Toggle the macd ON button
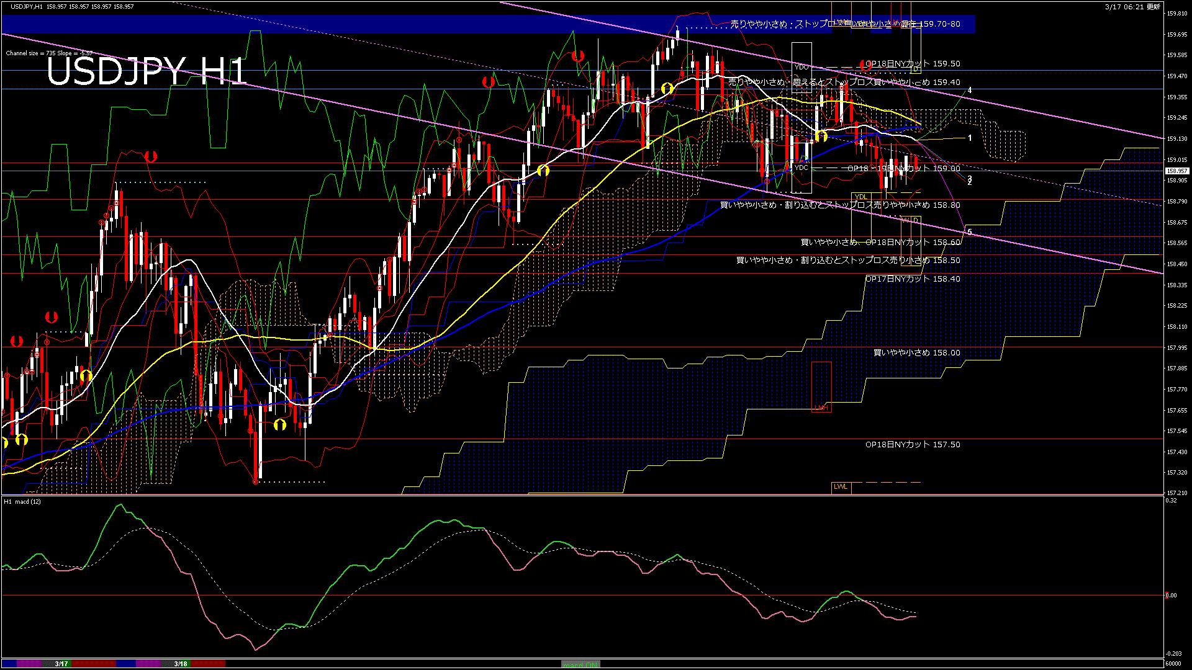 580,664
